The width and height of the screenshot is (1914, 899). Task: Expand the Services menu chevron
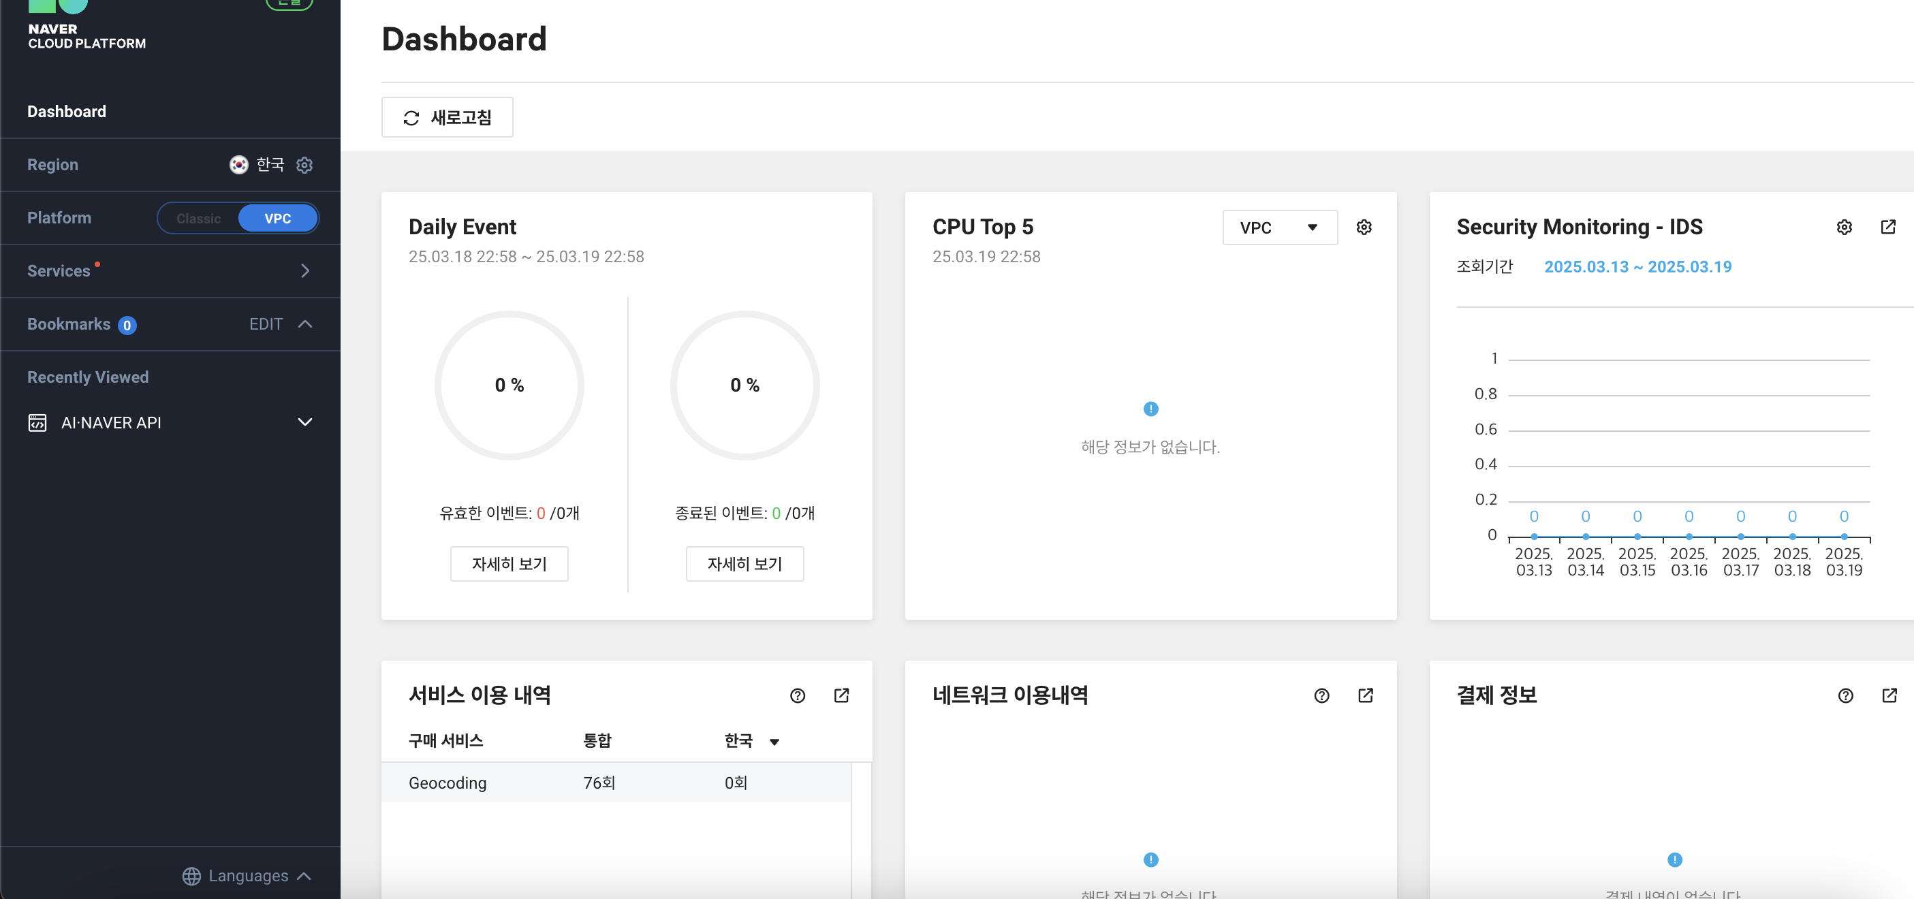pyautogui.click(x=304, y=271)
